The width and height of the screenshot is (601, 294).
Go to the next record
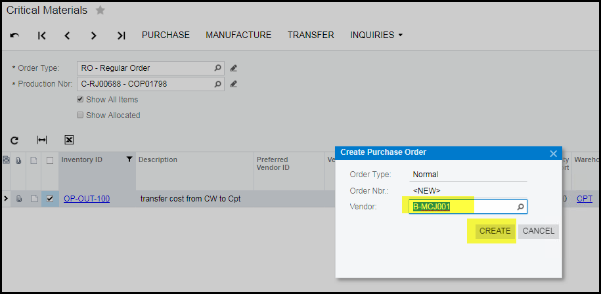pyautogui.click(x=94, y=35)
